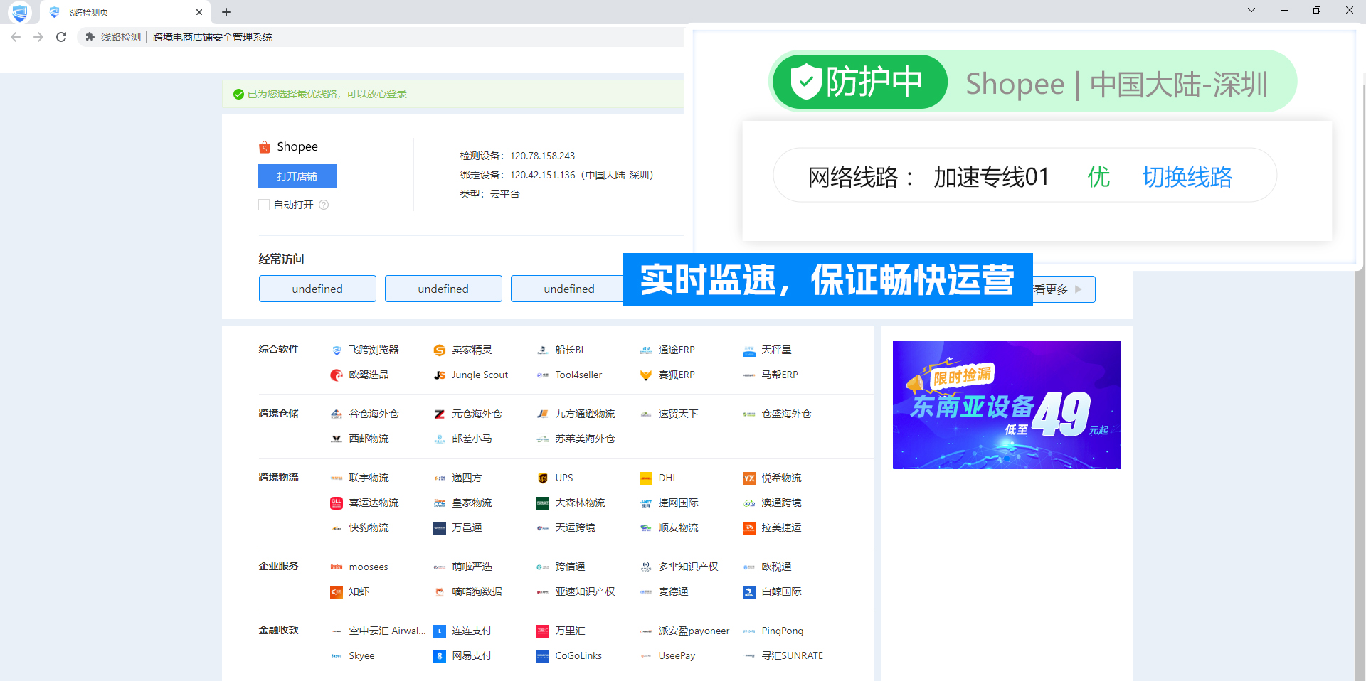
Task: Click the 船长BI icon
Action: pos(543,350)
